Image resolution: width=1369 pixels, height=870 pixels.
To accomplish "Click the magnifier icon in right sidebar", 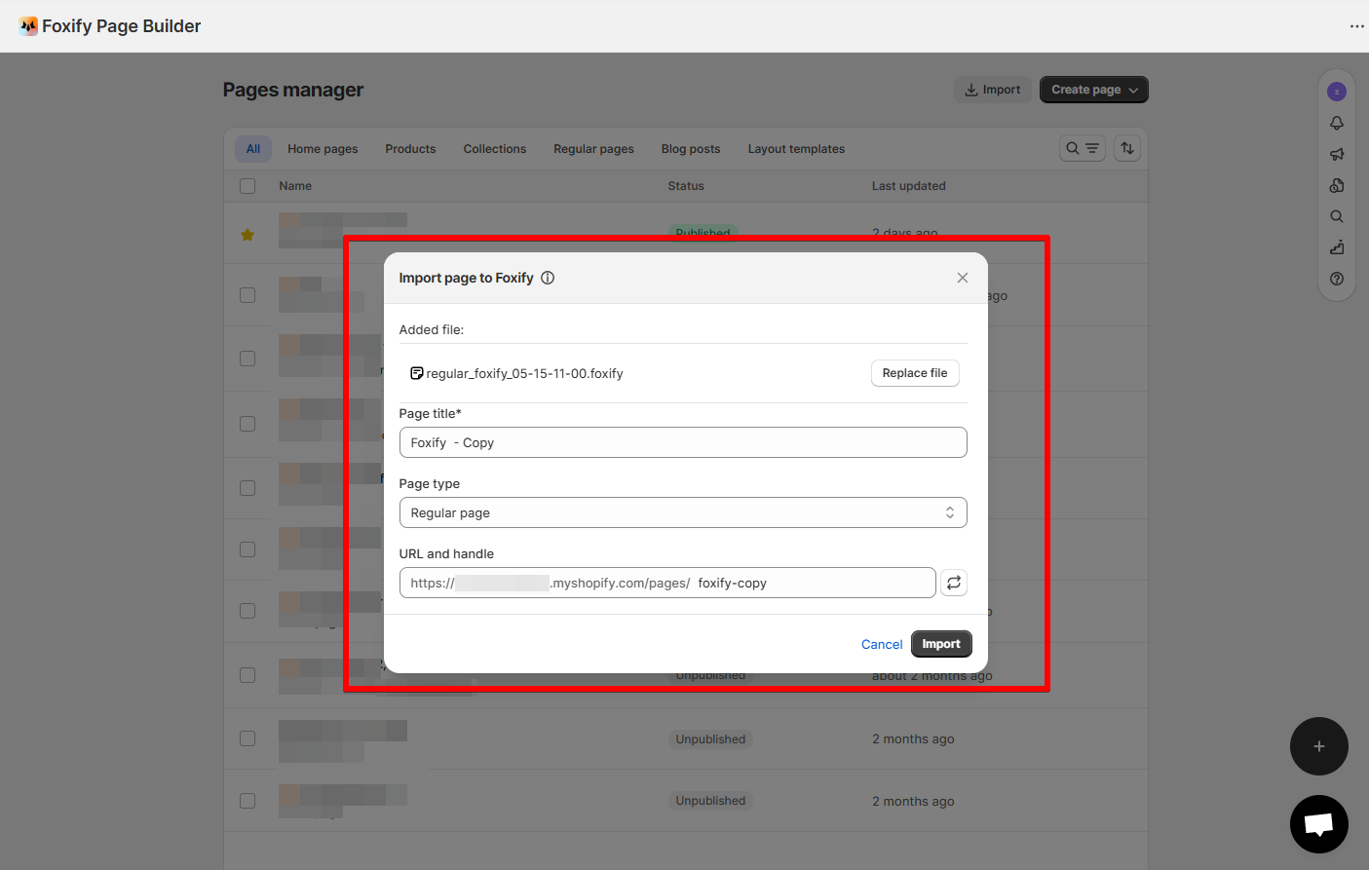I will 1337,216.
